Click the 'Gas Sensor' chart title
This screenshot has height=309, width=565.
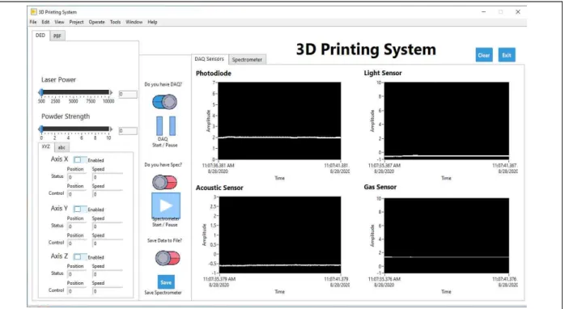(380, 187)
